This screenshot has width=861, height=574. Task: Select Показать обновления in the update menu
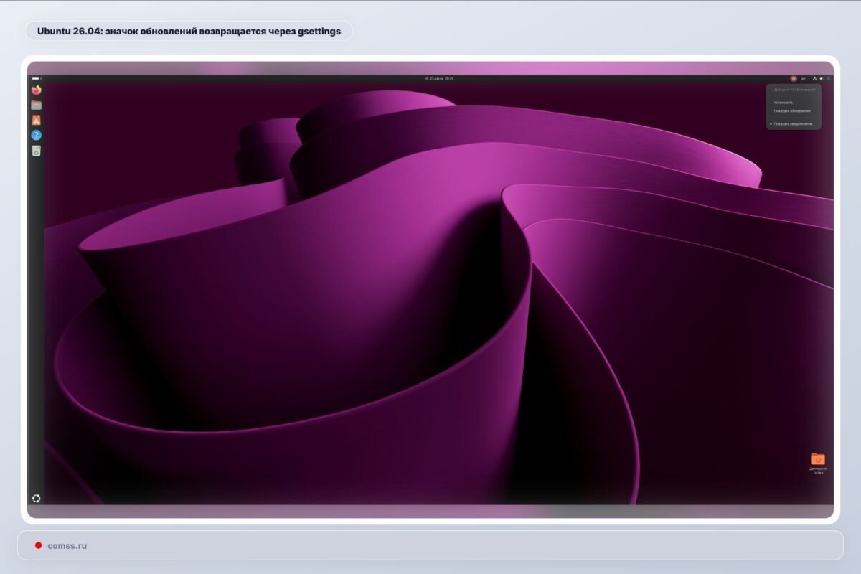click(x=793, y=111)
